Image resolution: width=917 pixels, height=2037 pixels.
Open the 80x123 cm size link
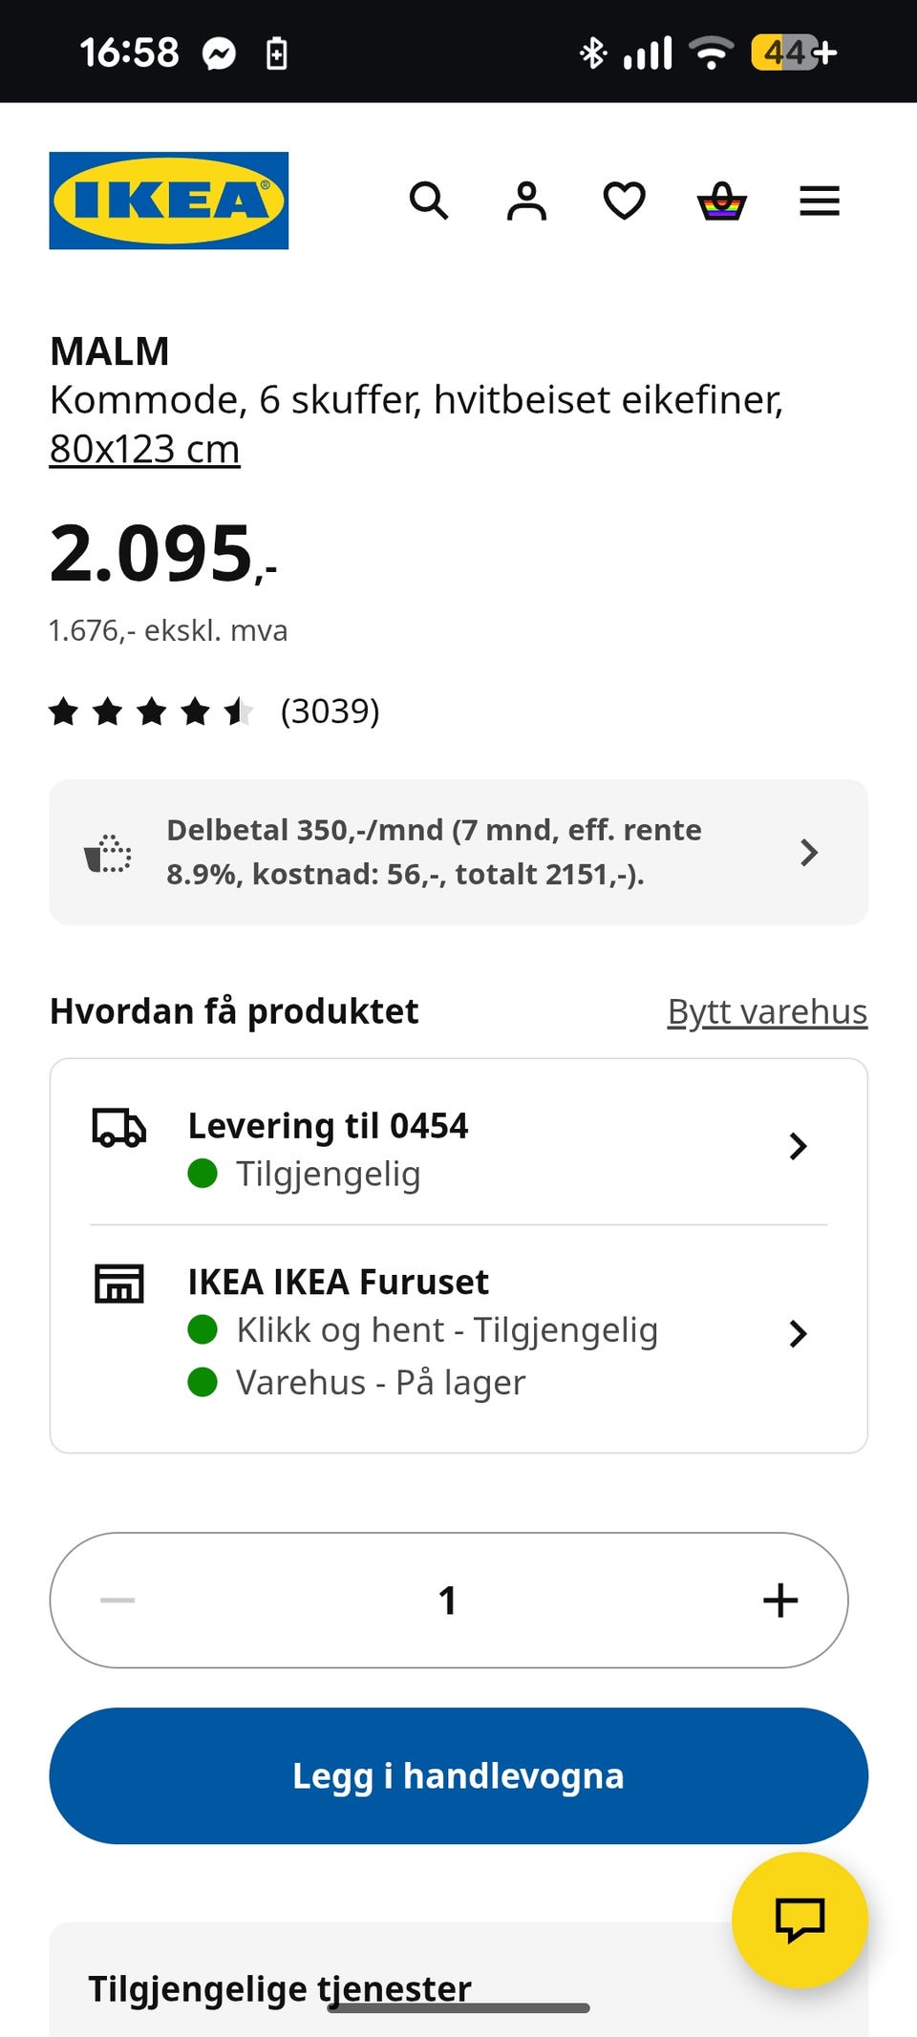(144, 449)
